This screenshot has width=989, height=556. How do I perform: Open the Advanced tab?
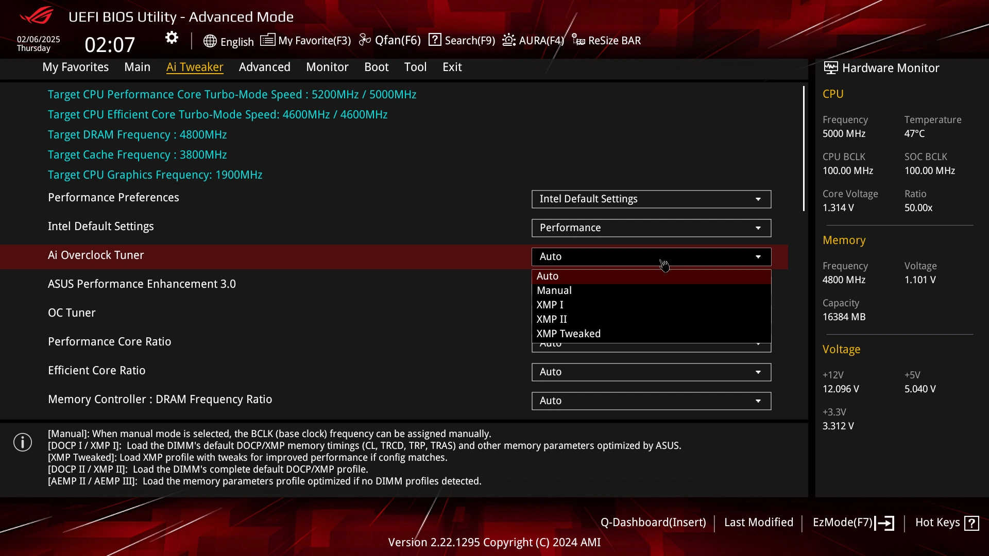(265, 67)
